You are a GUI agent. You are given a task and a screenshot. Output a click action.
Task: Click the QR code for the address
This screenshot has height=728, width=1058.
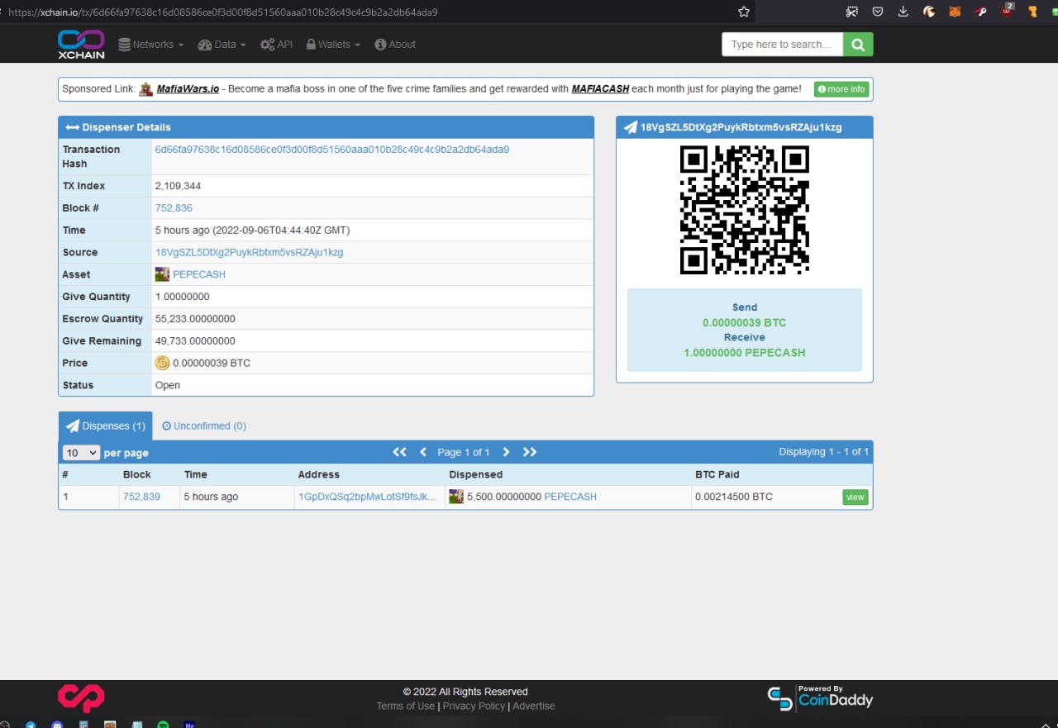click(744, 210)
